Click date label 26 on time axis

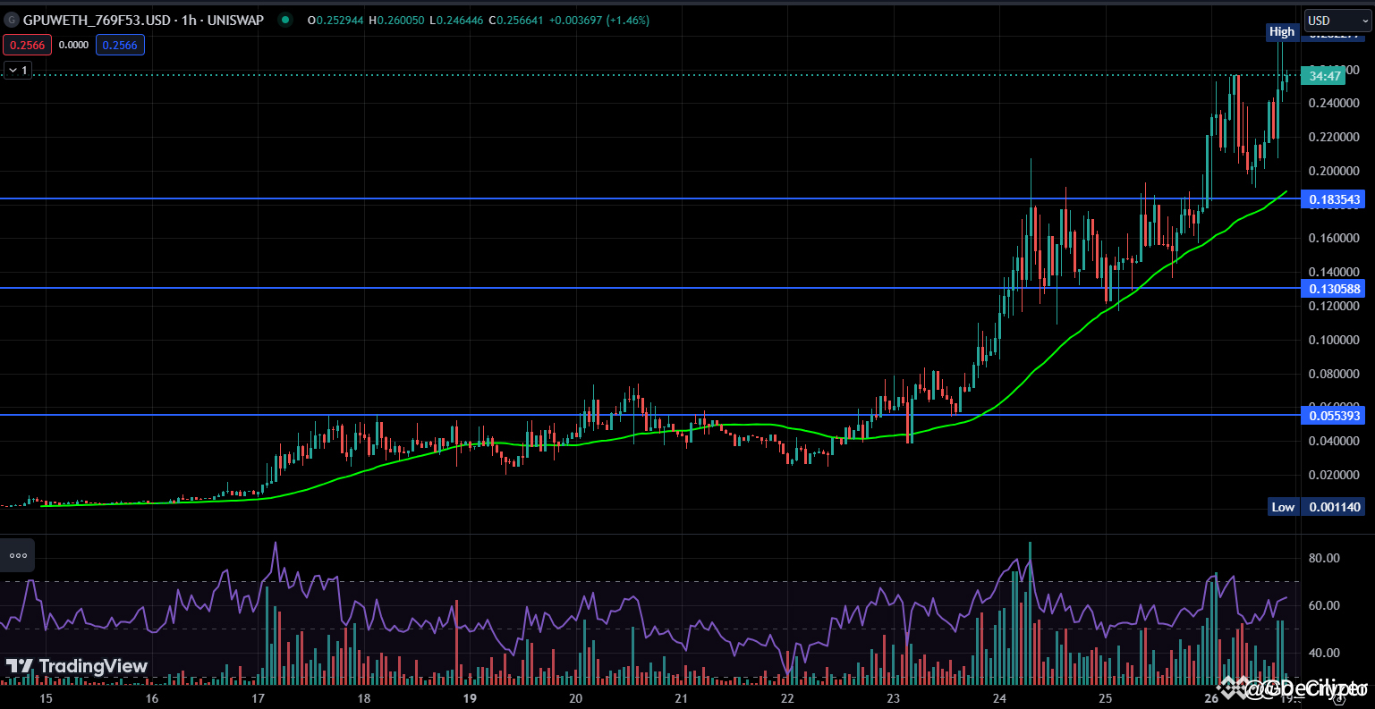click(x=1211, y=698)
